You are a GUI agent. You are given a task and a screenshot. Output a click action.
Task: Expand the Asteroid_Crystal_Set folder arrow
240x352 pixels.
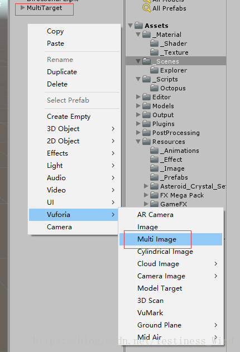click(x=146, y=186)
